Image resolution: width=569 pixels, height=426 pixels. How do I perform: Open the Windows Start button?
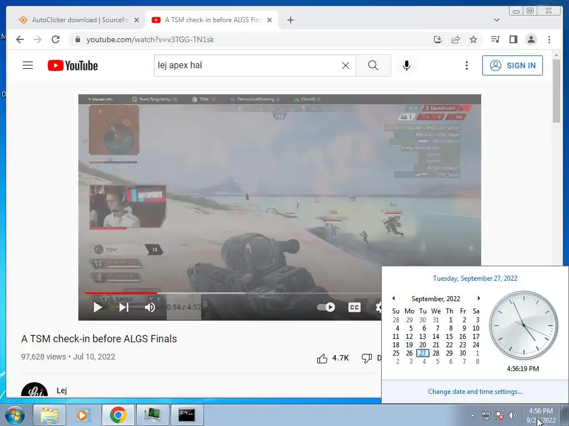click(15, 415)
